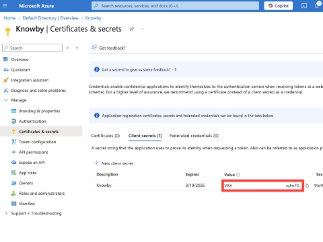Viewport: 323px width, 242px height.
Task: Click the Microsoft Azure logo text
Action: (x=36, y=6)
